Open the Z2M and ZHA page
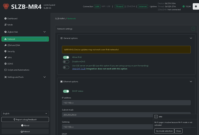This screenshot has width=199, height=135. coord(14,45)
